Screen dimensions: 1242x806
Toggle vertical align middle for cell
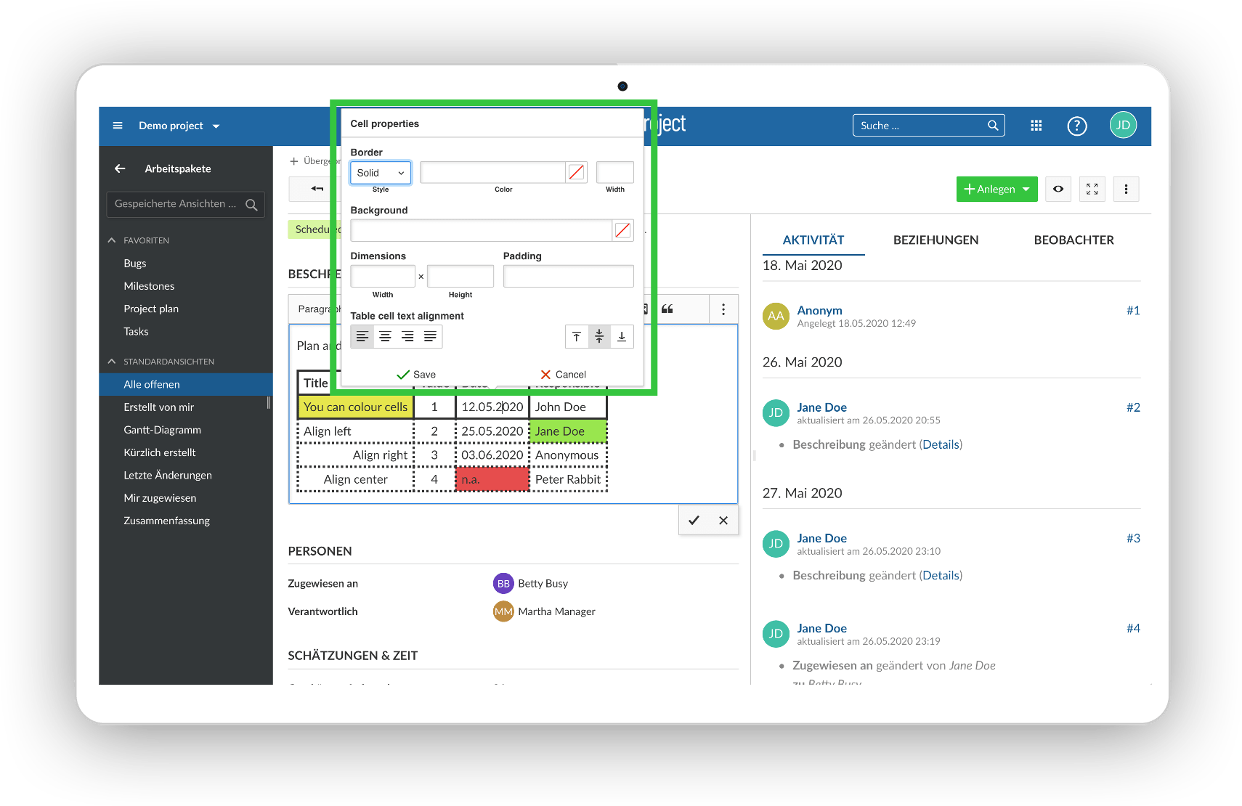click(599, 337)
